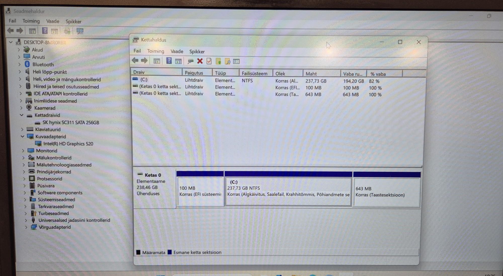Click the red X delete icon in Kettahaldus toolbar
503x276 pixels.
click(x=200, y=61)
